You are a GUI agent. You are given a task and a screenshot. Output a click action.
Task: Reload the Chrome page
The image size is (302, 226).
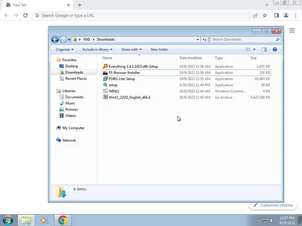click(x=25, y=15)
